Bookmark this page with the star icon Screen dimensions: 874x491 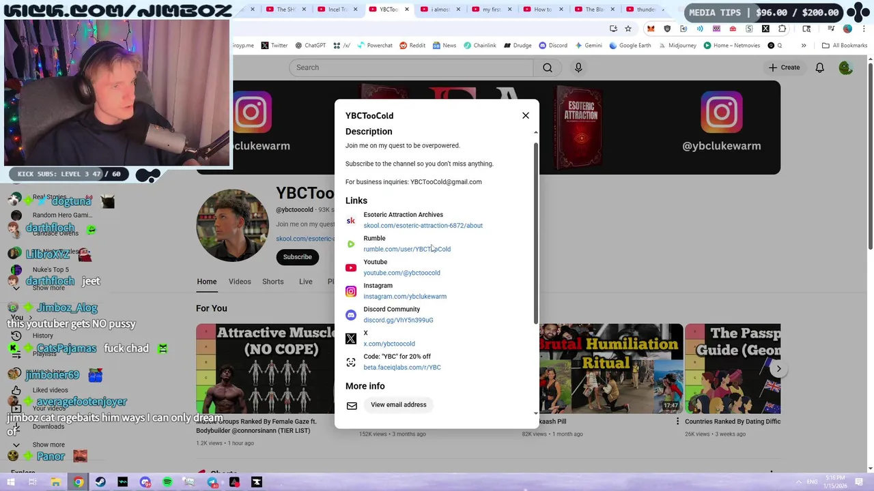pos(628,29)
